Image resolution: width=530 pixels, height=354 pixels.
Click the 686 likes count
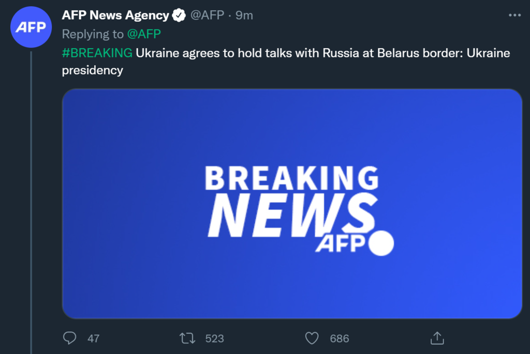(340, 338)
